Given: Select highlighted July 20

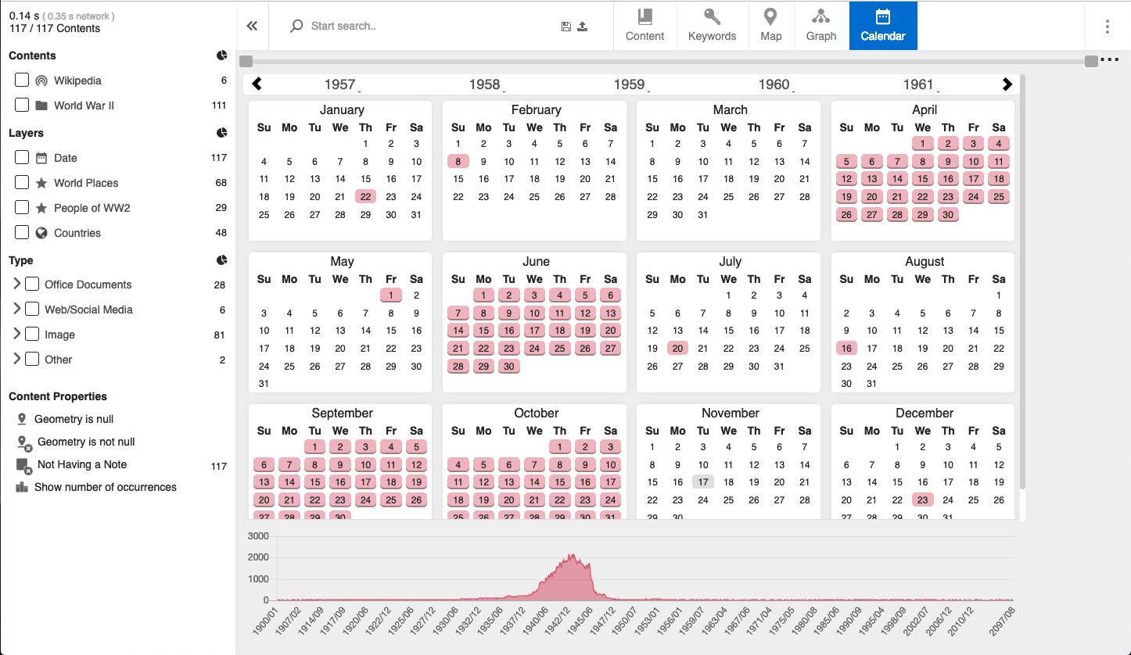Looking at the screenshot, I should pos(678,349).
